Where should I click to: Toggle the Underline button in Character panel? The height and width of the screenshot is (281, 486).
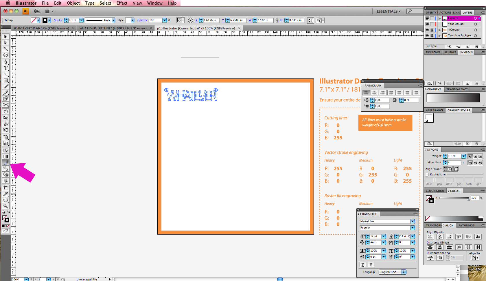pyautogui.click(x=363, y=265)
